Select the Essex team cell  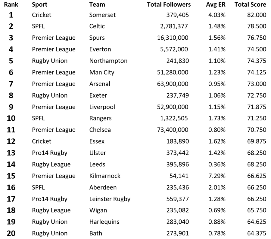point(97,141)
